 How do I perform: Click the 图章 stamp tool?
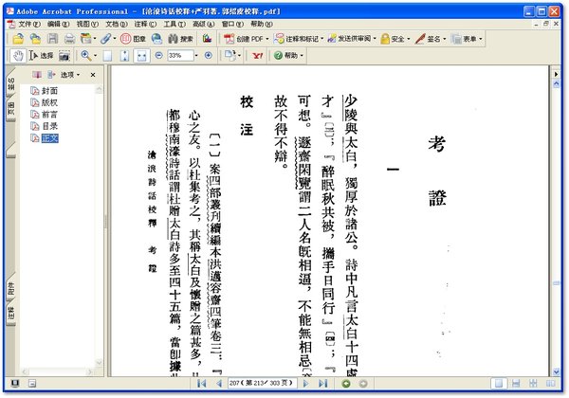(x=133, y=39)
